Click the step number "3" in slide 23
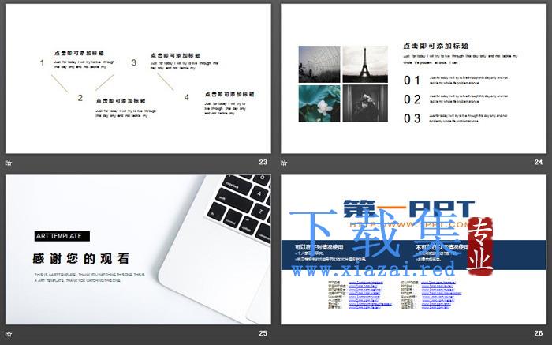Viewport: 552px width, 345px height. 134,62
